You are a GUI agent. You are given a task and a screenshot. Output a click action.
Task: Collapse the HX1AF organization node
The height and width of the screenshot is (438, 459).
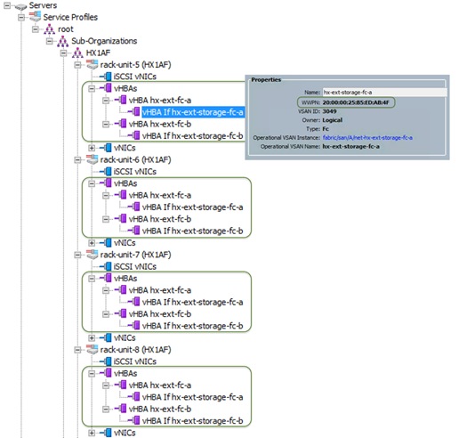pyautogui.click(x=63, y=53)
